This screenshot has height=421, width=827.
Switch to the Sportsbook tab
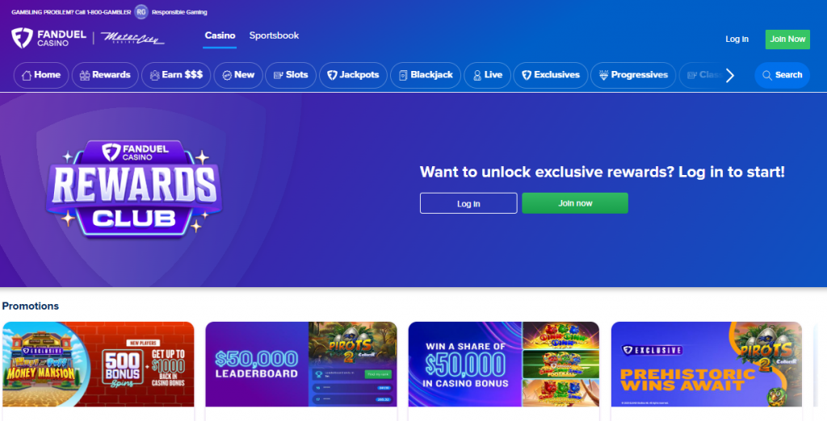274,35
